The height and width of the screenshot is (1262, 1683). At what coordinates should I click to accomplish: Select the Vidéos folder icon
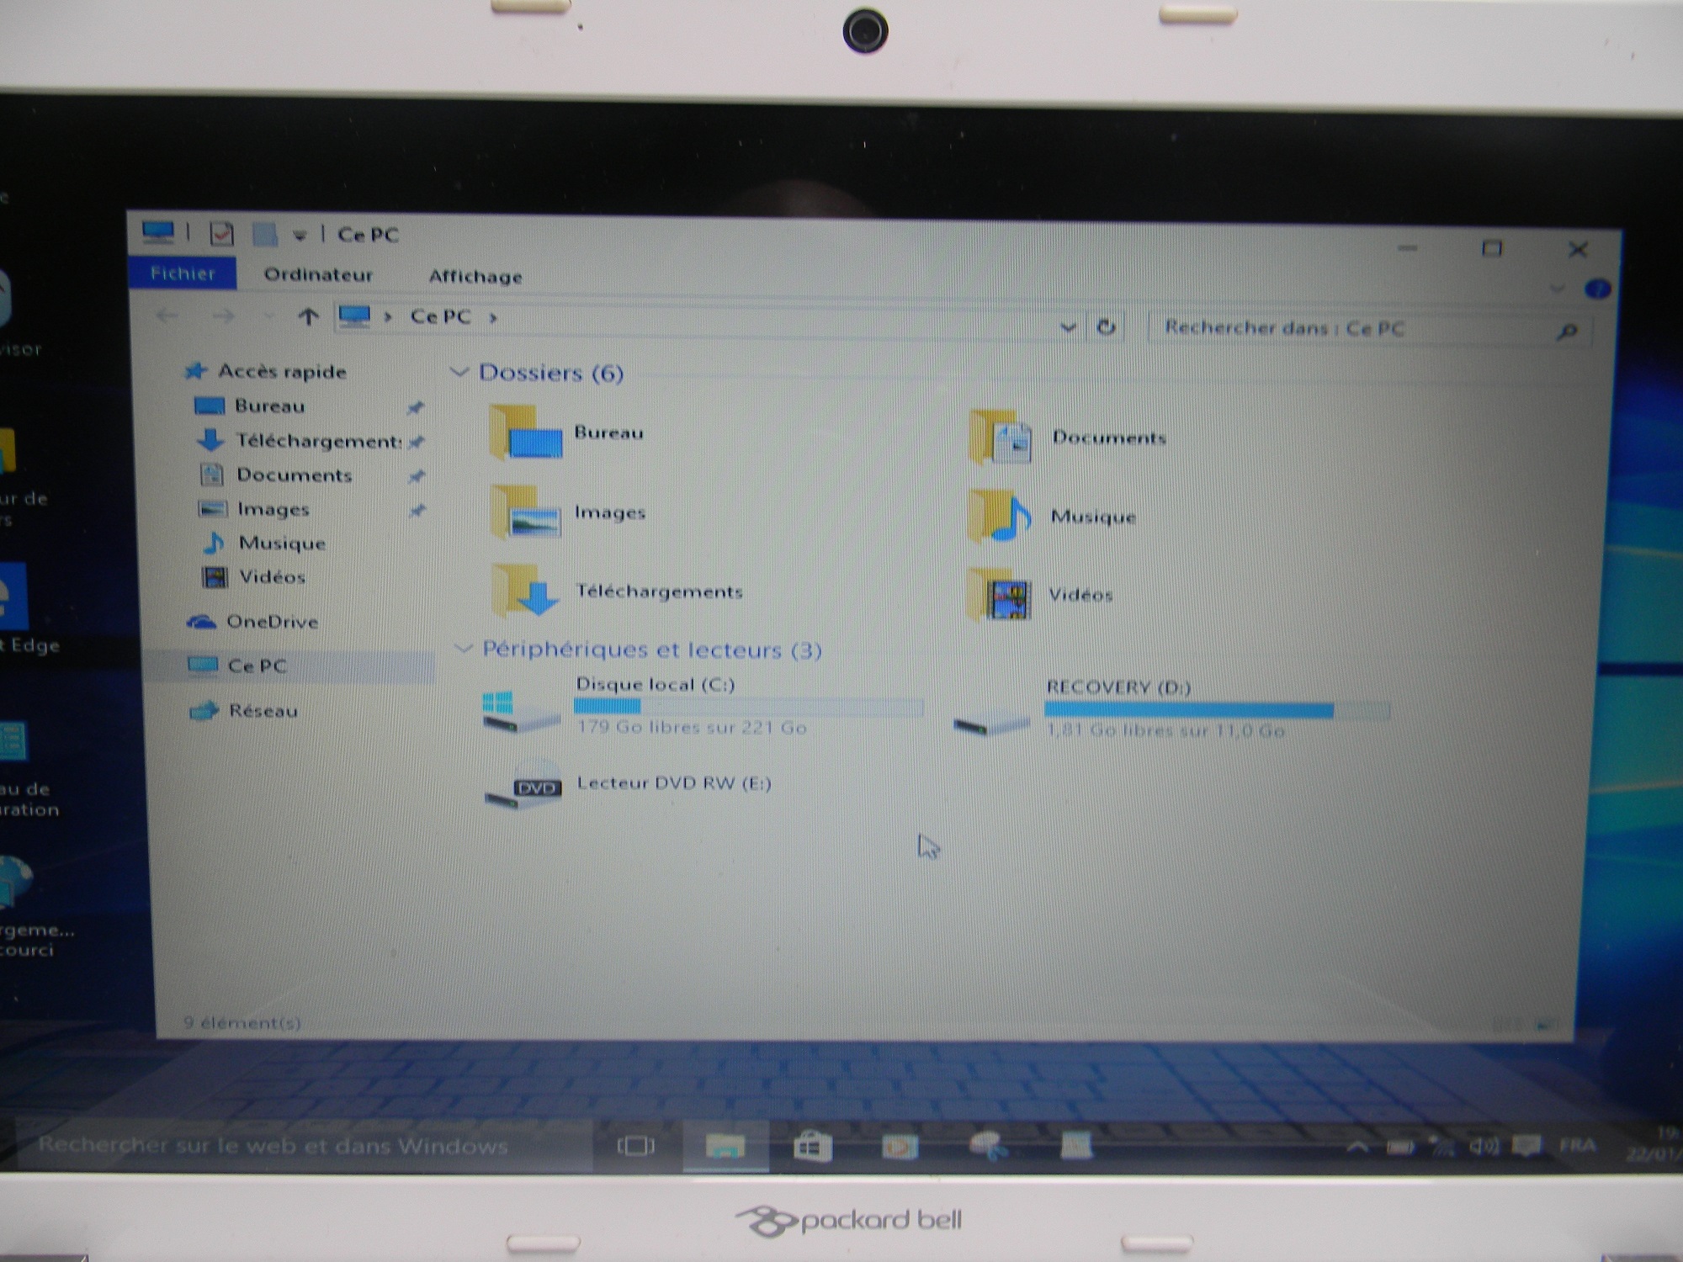(x=999, y=594)
